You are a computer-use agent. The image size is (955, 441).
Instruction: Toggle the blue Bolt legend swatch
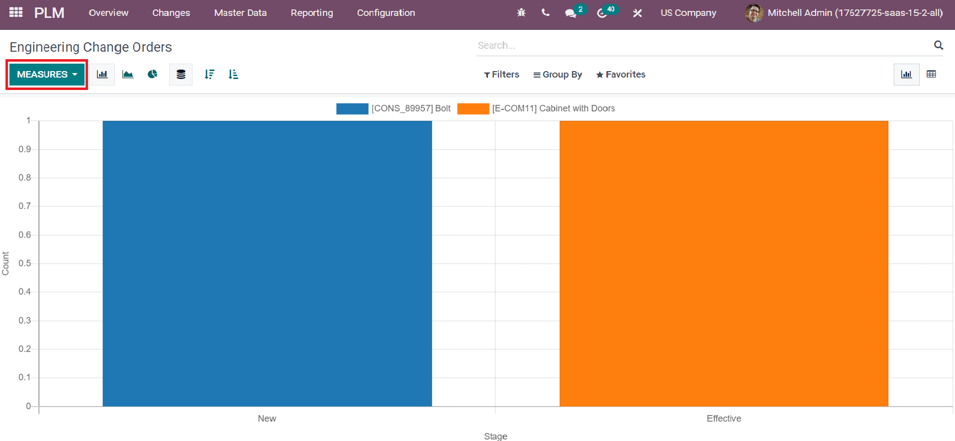(352, 108)
